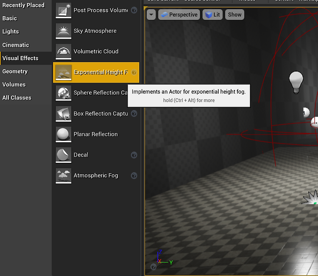Switch to the Volumes category
Viewport: 318px width, 276px height.
click(x=14, y=84)
